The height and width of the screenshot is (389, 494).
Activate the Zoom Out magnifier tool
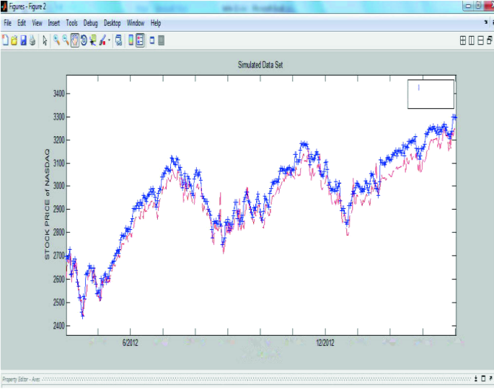pyautogui.click(x=66, y=40)
